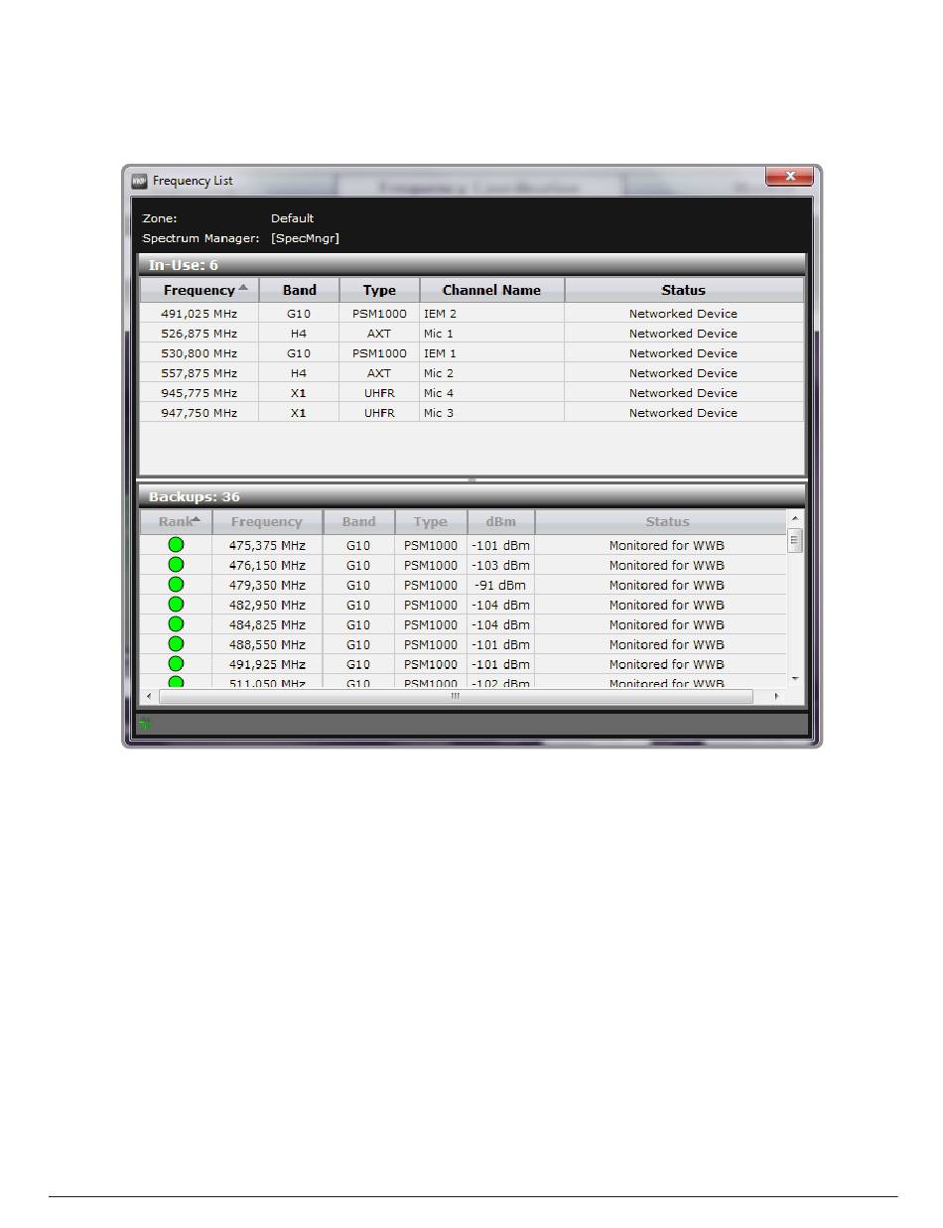Image resolution: width=943 pixels, height=1228 pixels.
Task: Click the Mic 2 channel name
Action: coord(438,373)
